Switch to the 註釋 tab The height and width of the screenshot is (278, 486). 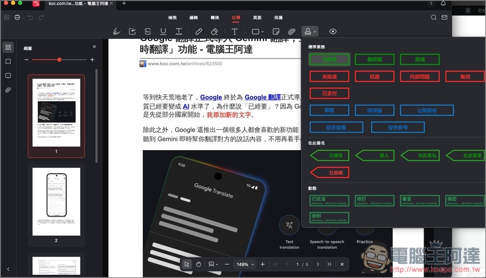point(236,17)
